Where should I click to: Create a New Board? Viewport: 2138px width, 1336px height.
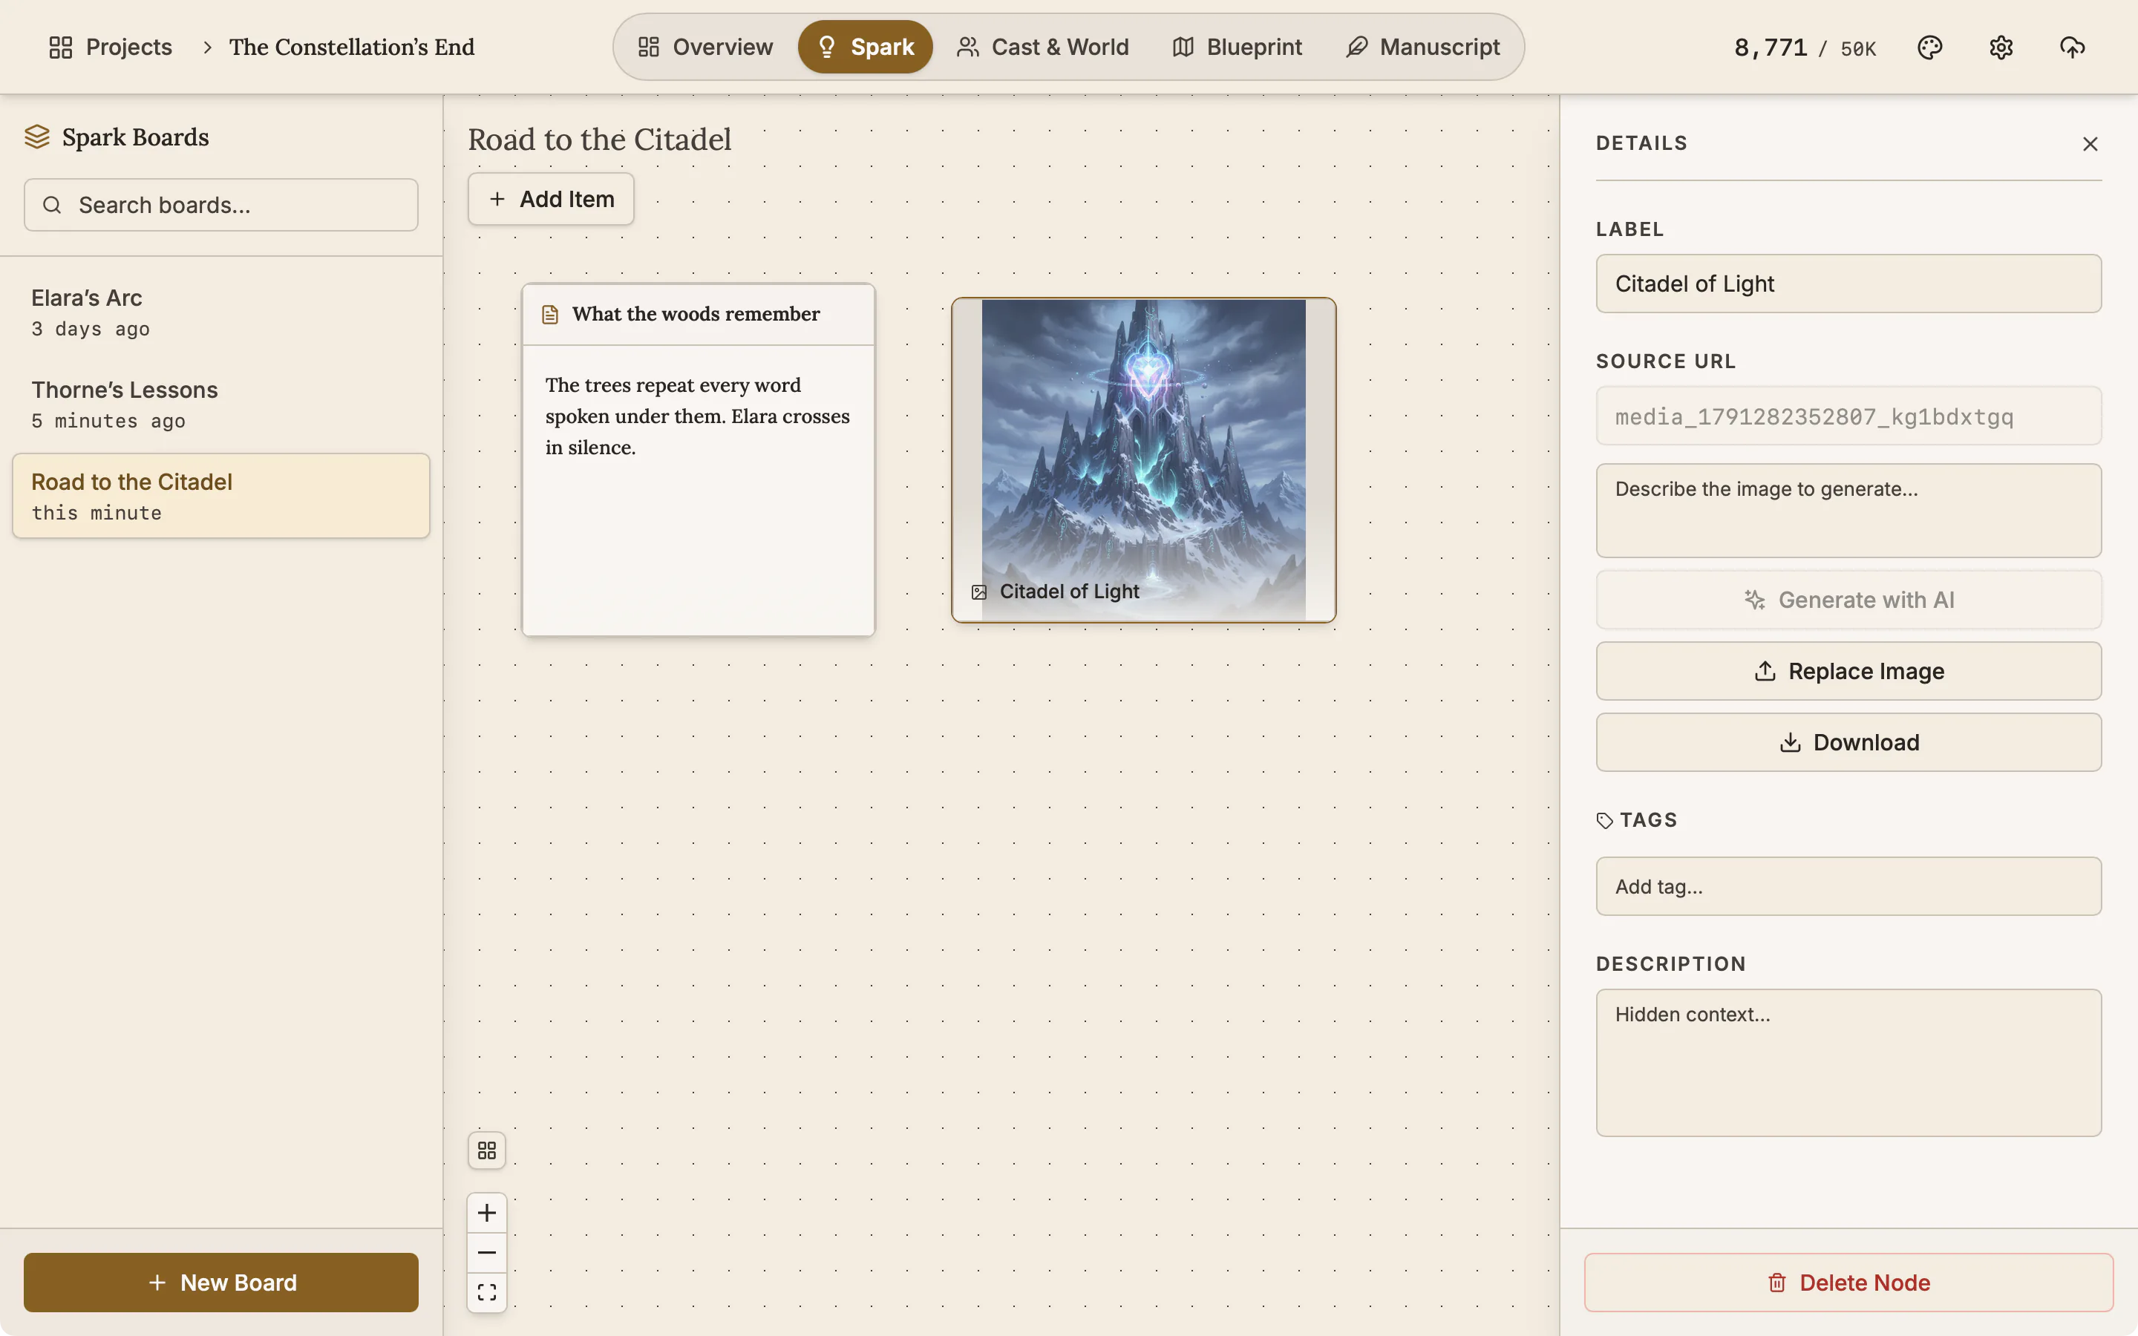221,1282
